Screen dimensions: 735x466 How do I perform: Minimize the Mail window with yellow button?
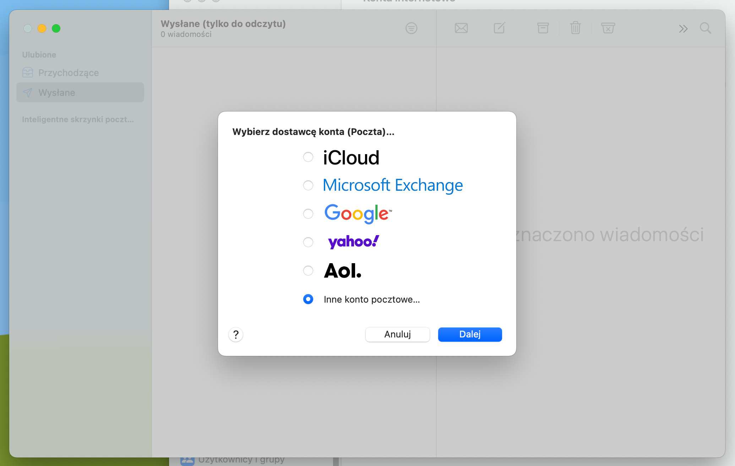tap(42, 28)
